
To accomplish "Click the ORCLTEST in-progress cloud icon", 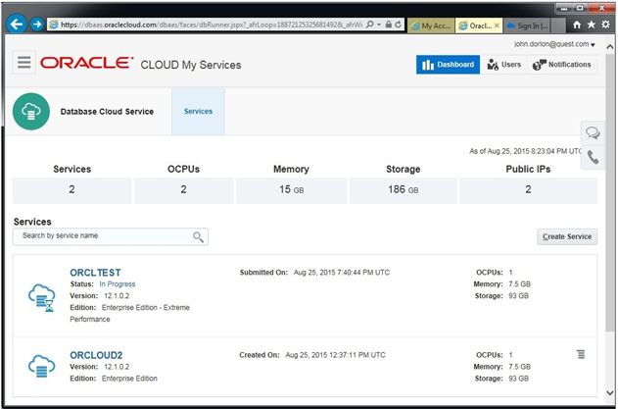I will click(42, 298).
